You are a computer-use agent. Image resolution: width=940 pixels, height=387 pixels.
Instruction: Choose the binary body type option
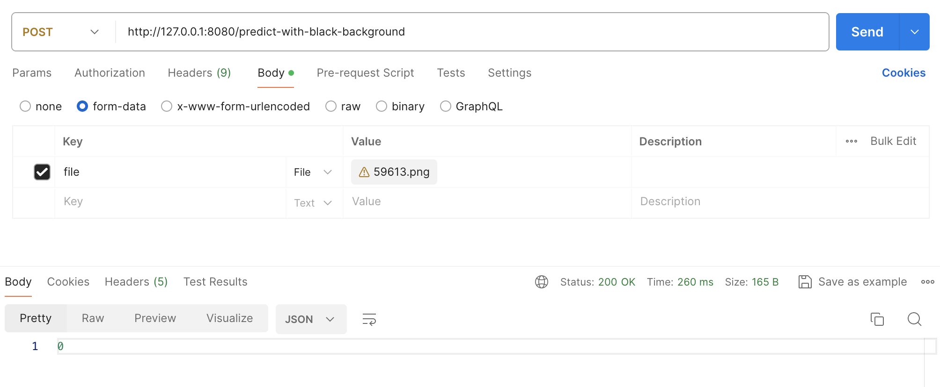click(x=382, y=107)
